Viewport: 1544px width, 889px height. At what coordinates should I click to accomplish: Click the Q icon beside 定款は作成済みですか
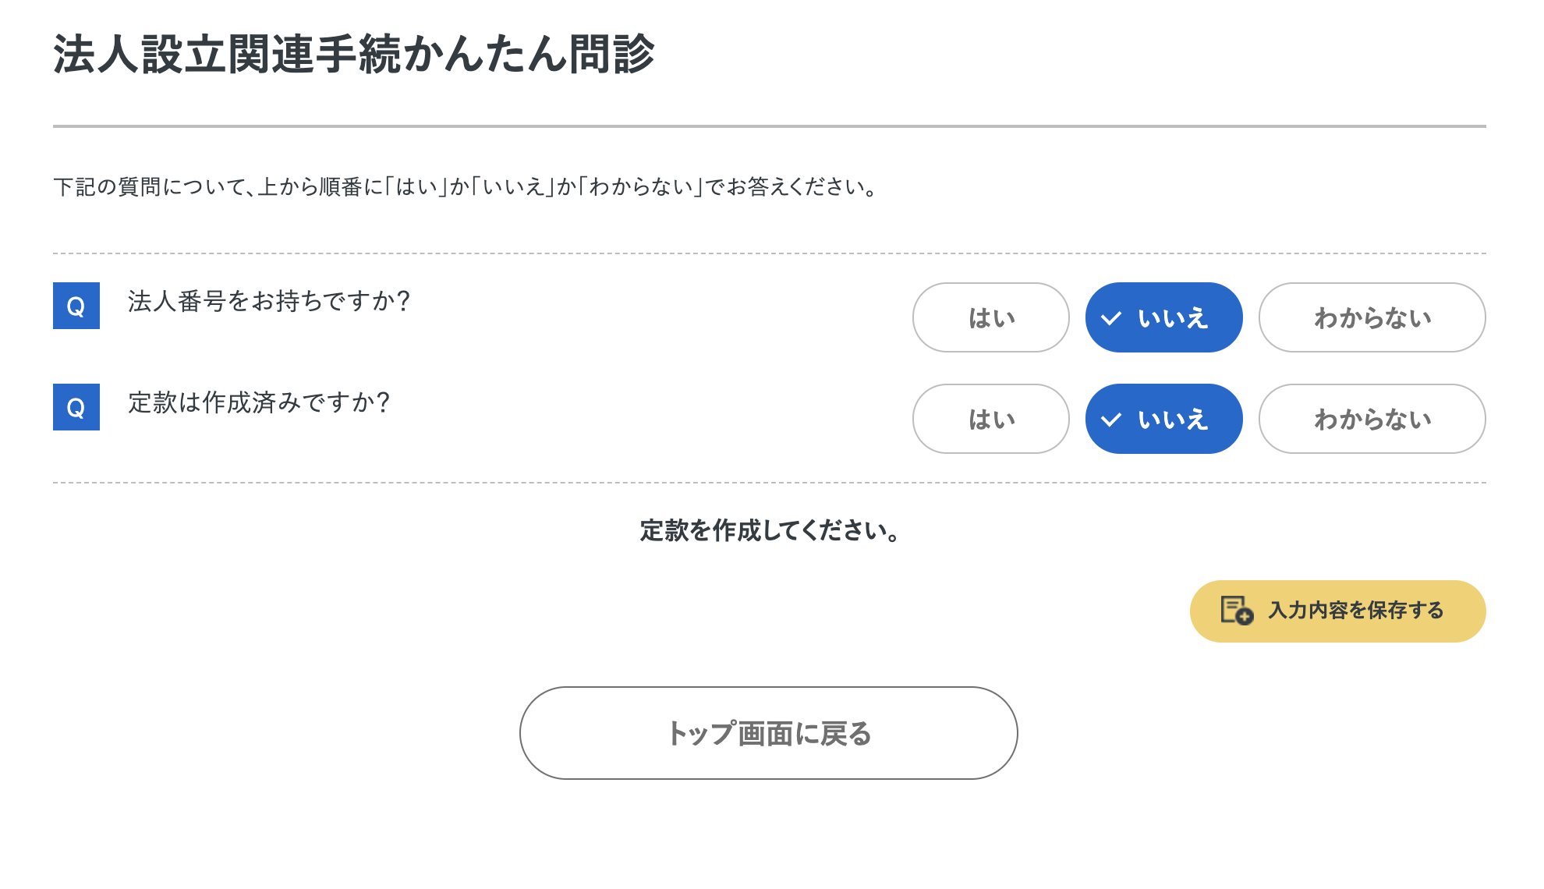pyautogui.click(x=76, y=407)
